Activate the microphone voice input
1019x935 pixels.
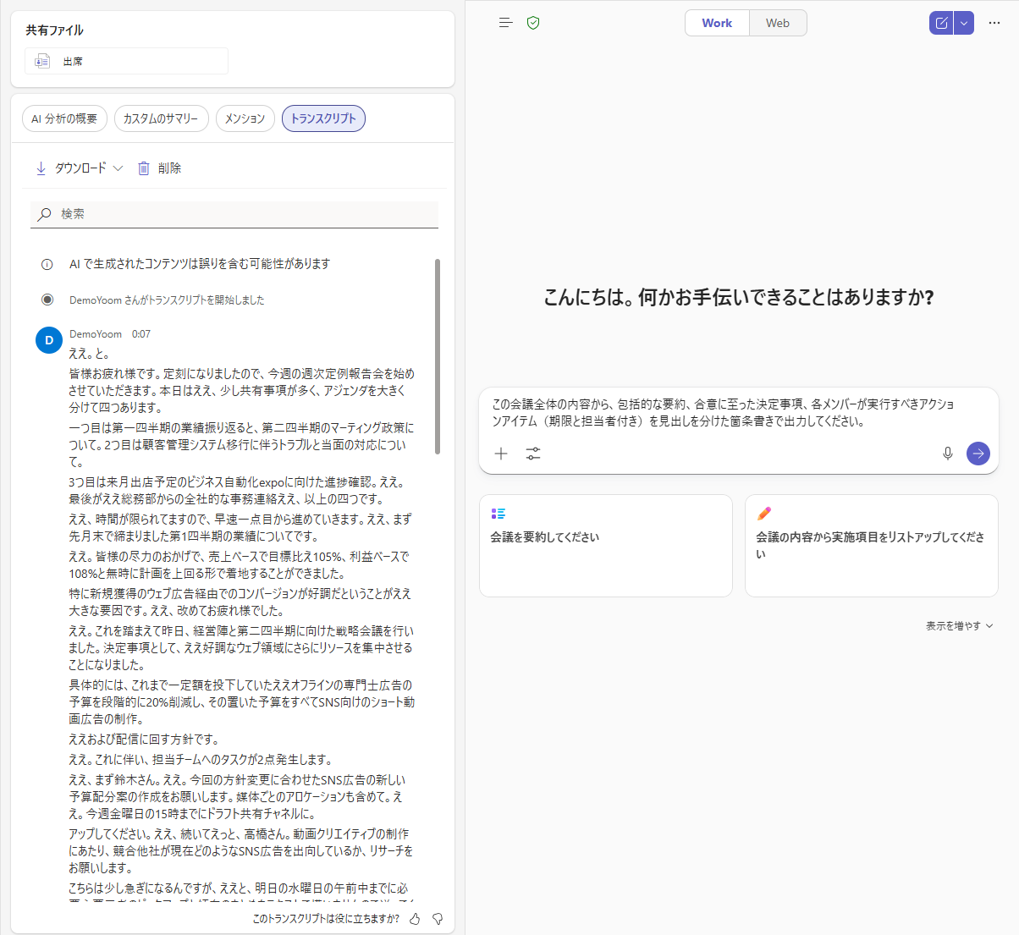coord(947,454)
